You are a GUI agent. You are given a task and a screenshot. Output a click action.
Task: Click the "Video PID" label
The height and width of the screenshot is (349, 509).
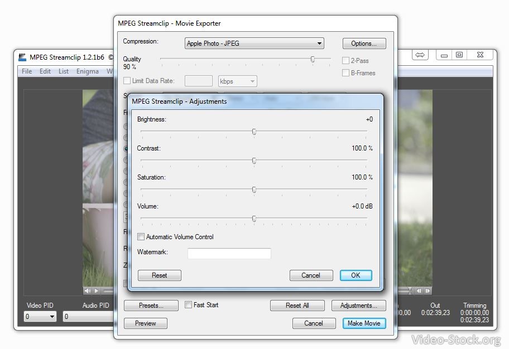40,306
